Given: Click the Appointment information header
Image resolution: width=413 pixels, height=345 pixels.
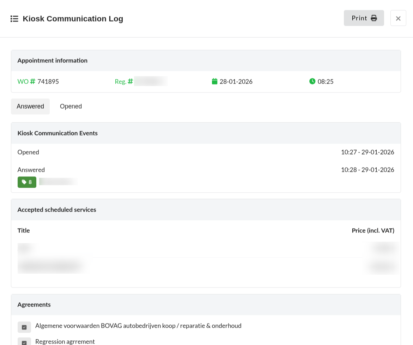Looking at the screenshot, I should click(x=53, y=61).
